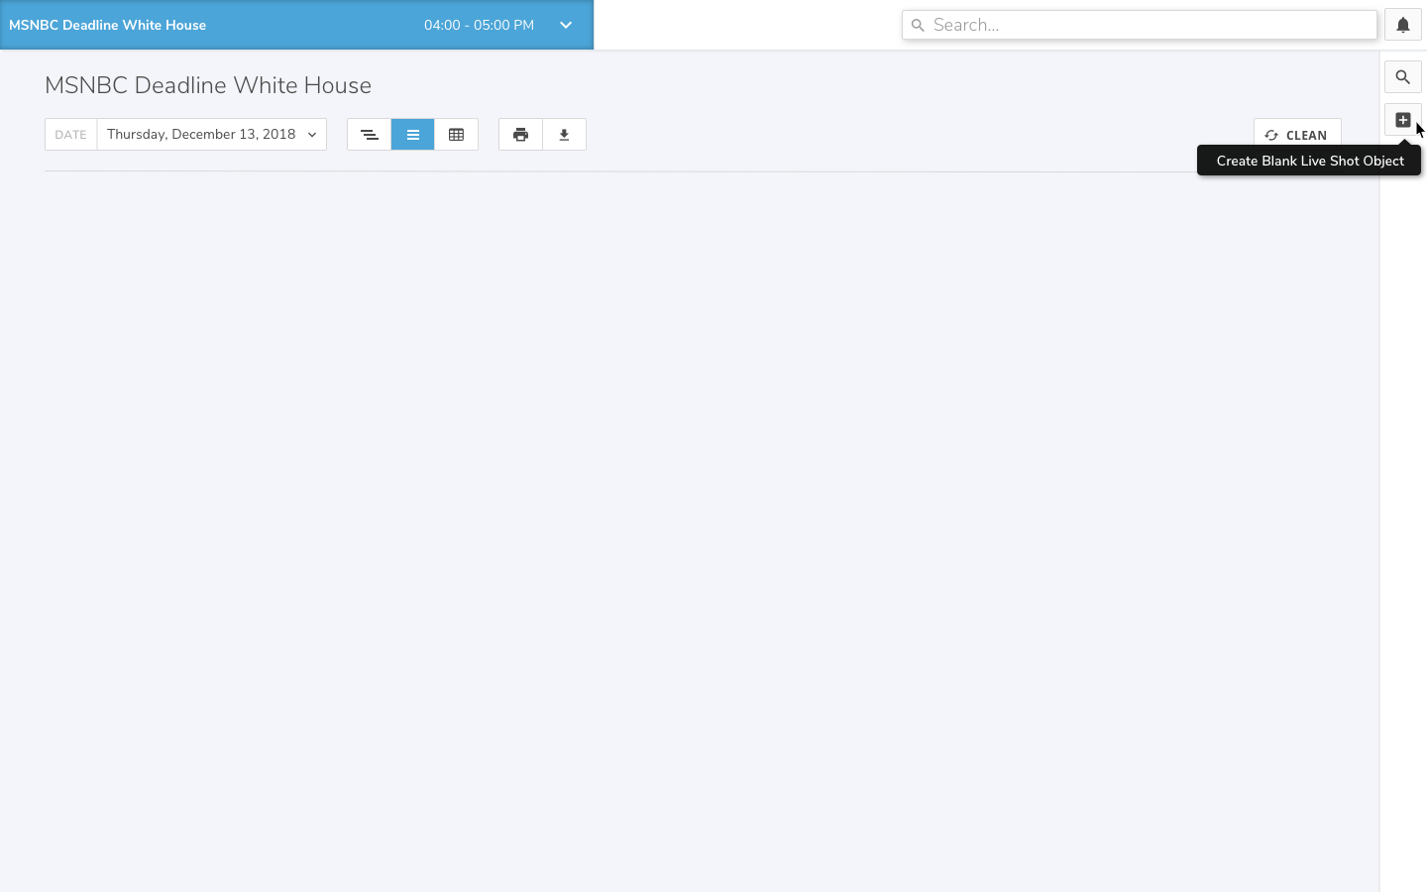Open the notifications bell

(x=1402, y=26)
